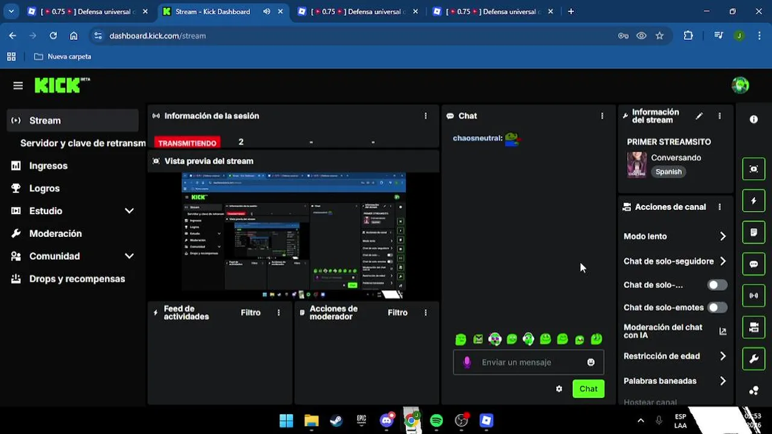
Task: Click the browser address bar URL
Action: tap(157, 36)
